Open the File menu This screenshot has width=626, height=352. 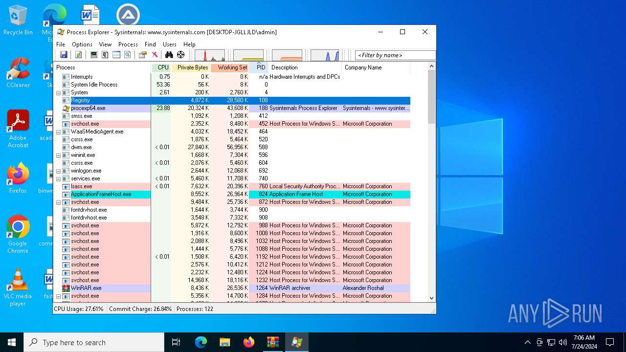[61, 44]
